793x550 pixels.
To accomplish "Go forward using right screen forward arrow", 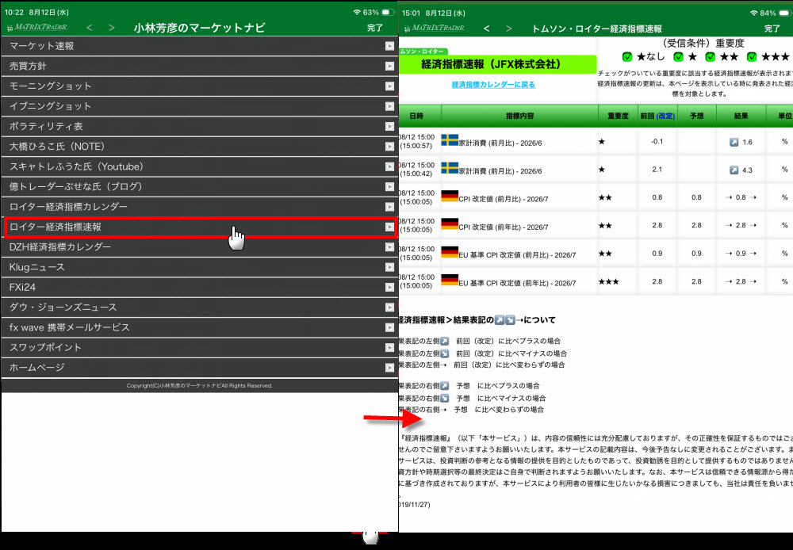I will pos(509,29).
